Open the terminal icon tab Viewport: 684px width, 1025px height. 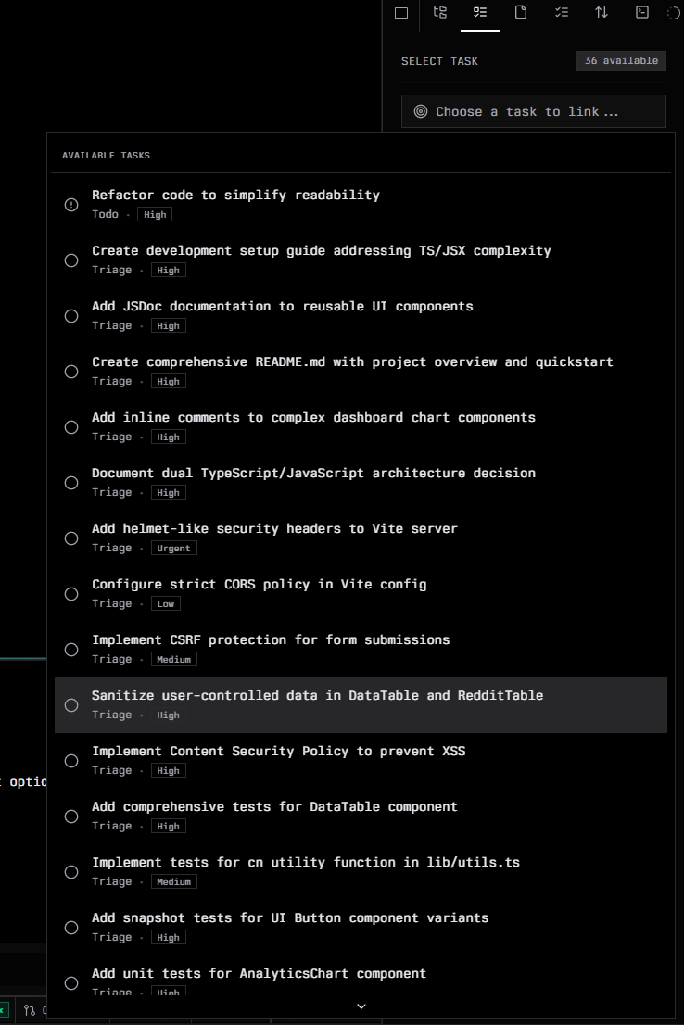coord(642,12)
